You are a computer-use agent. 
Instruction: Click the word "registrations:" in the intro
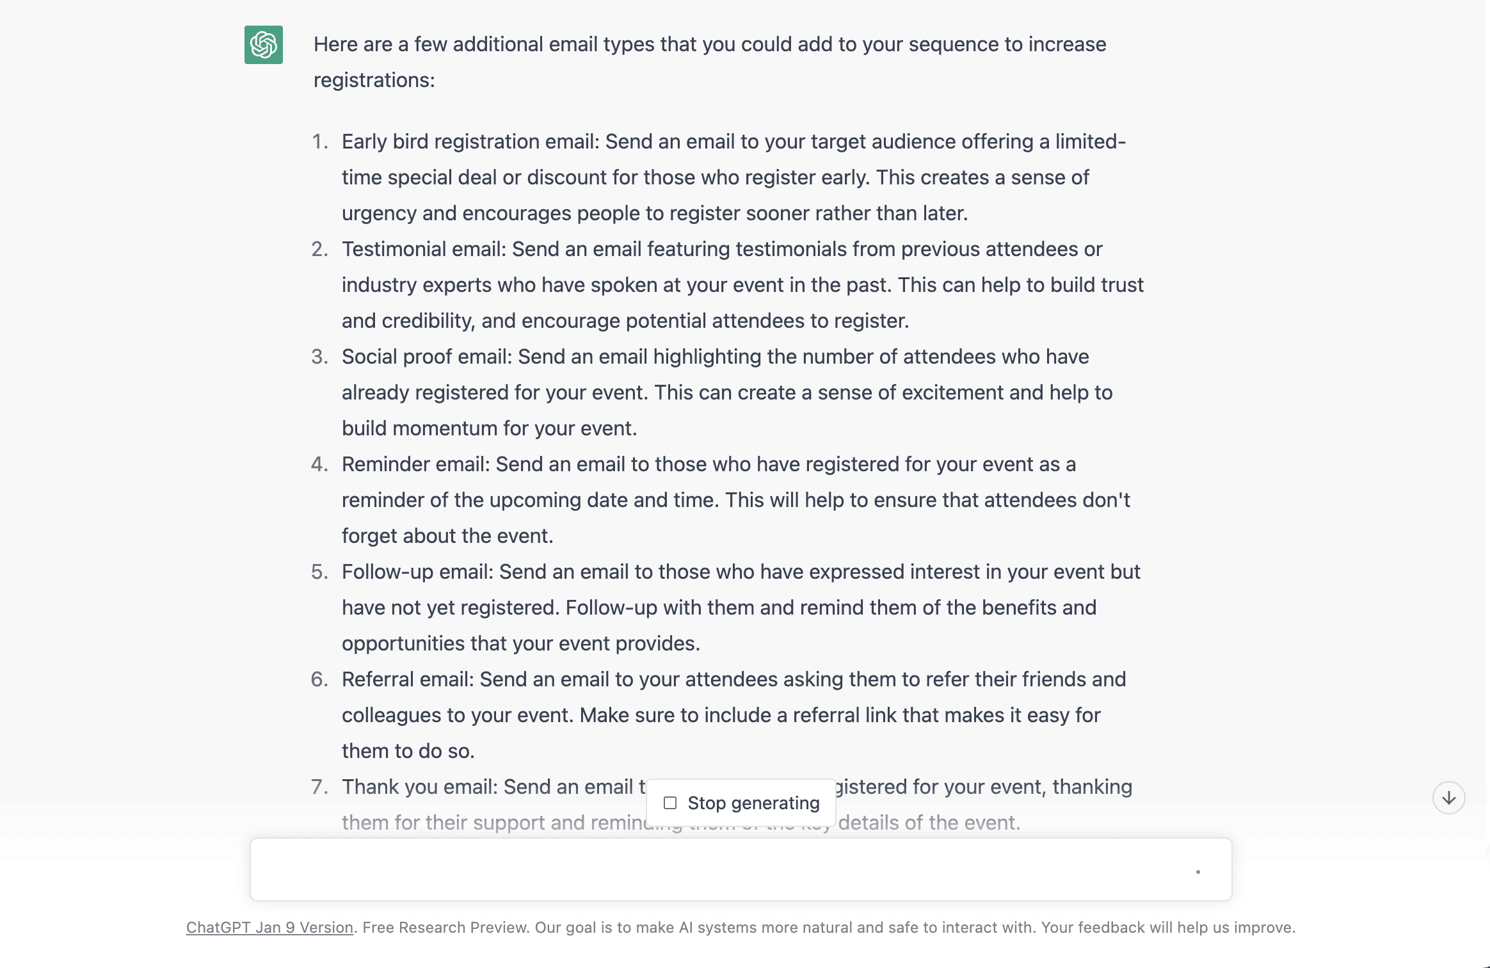pyautogui.click(x=374, y=81)
